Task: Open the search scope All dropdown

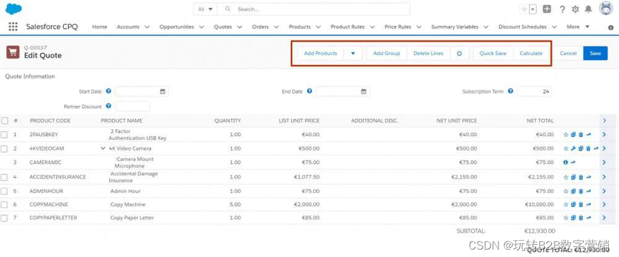Action: 206,9
